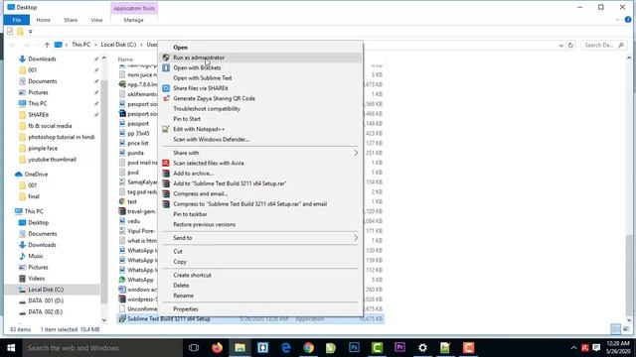Launch Microsoft Edge from the taskbar
Image resolution: width=636 pixels, height=357 pixels.
[286, 348]
